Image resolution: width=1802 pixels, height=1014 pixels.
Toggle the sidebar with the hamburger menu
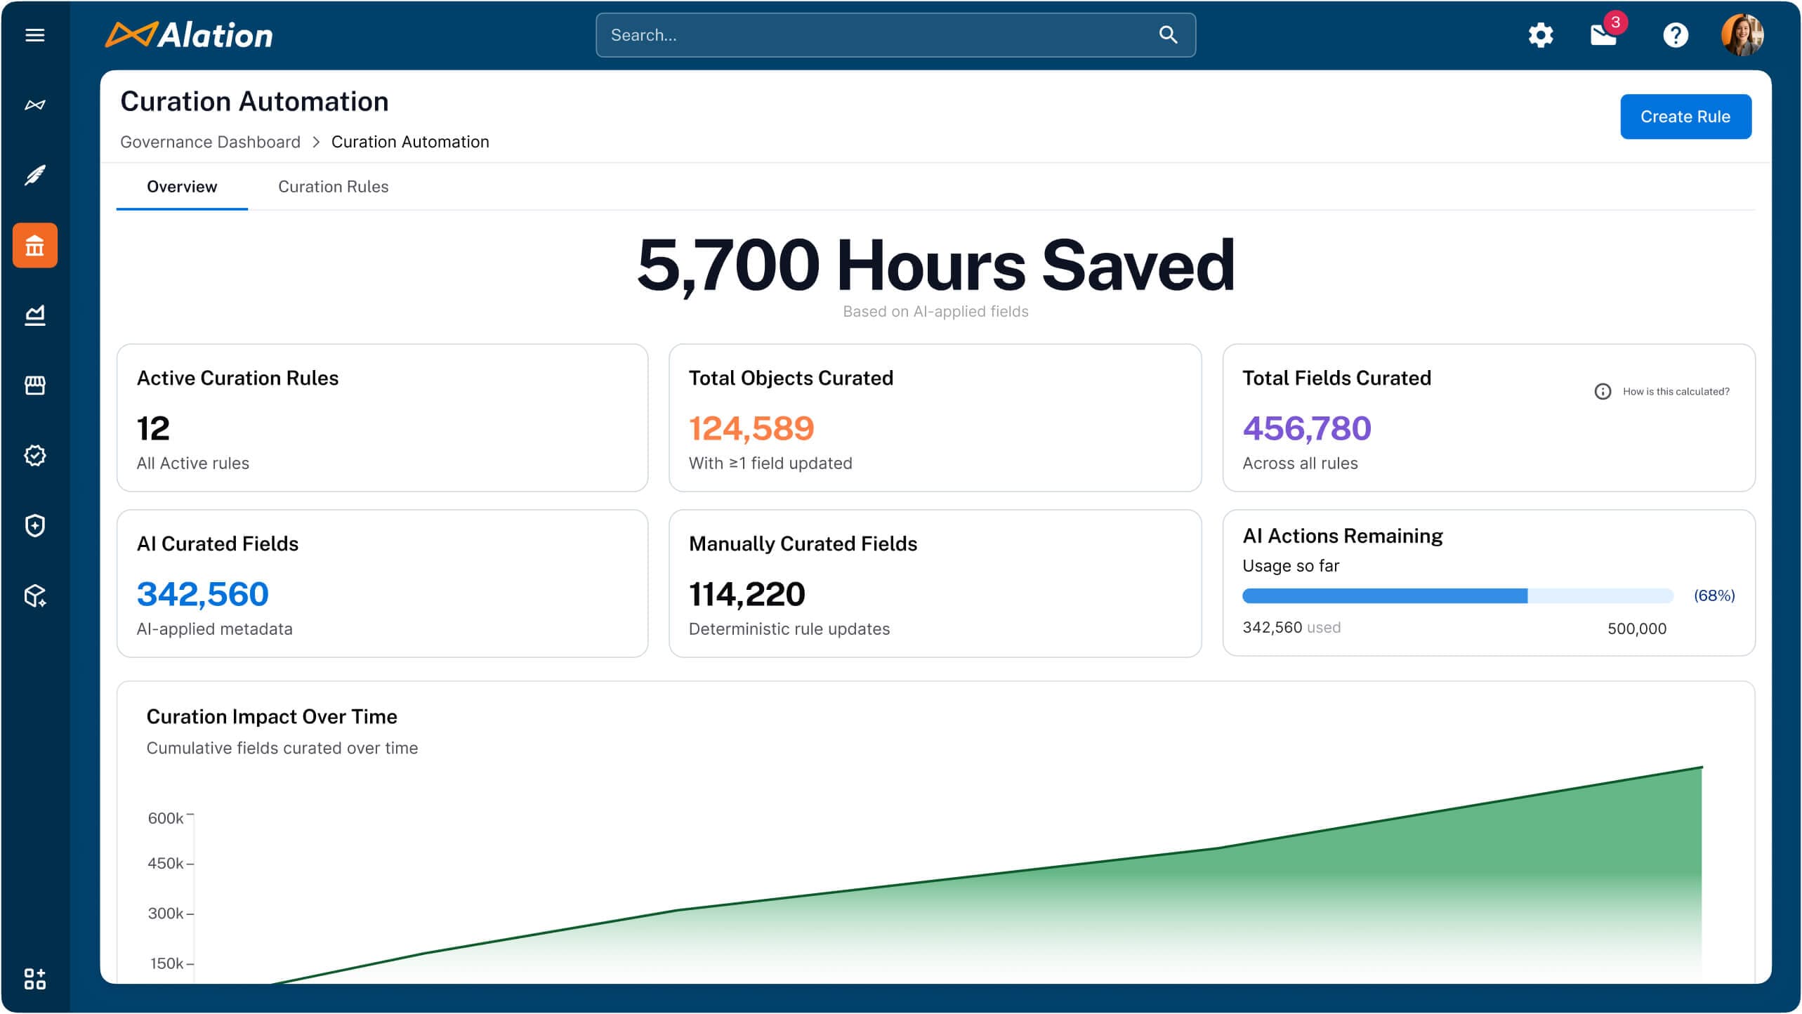(x=35, y=34)
